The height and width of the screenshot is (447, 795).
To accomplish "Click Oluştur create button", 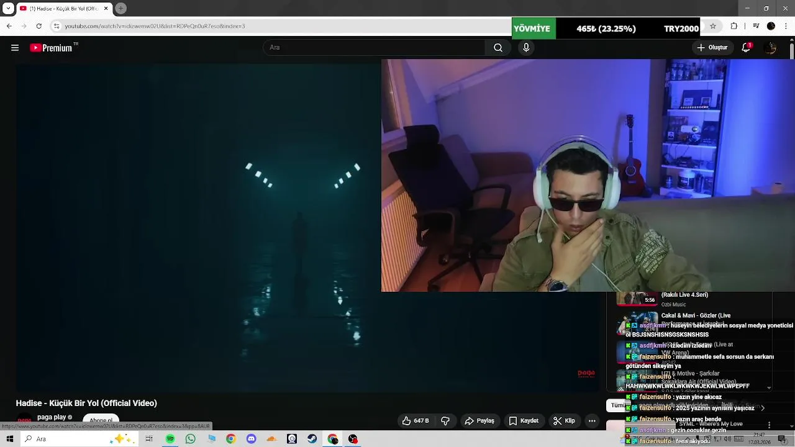I will [712, 48].
